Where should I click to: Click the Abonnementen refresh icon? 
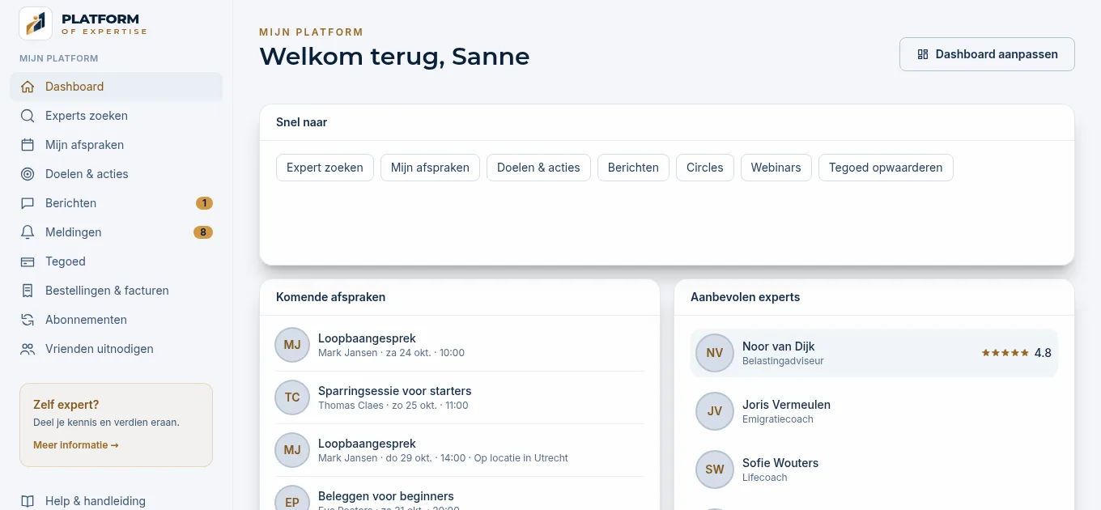point(28,320)
